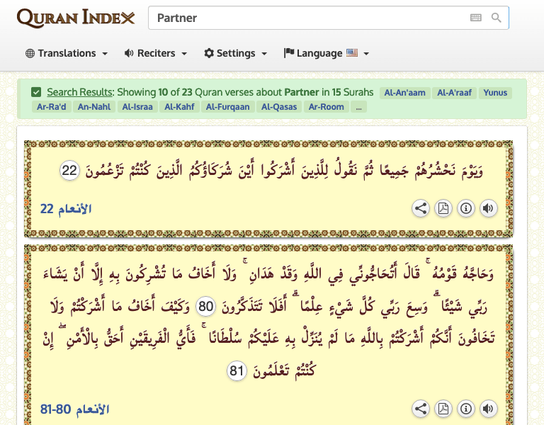Viewport: 544px width, 425px height.
Task: Filter results by Al-Furqaan surah tag
Action: pyautogui.click(x=227, y=107)
